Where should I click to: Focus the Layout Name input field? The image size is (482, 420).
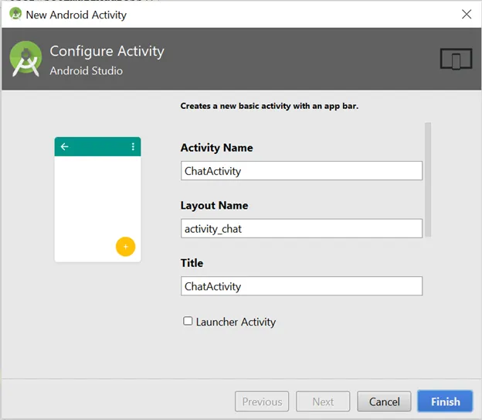pos(301,228)
